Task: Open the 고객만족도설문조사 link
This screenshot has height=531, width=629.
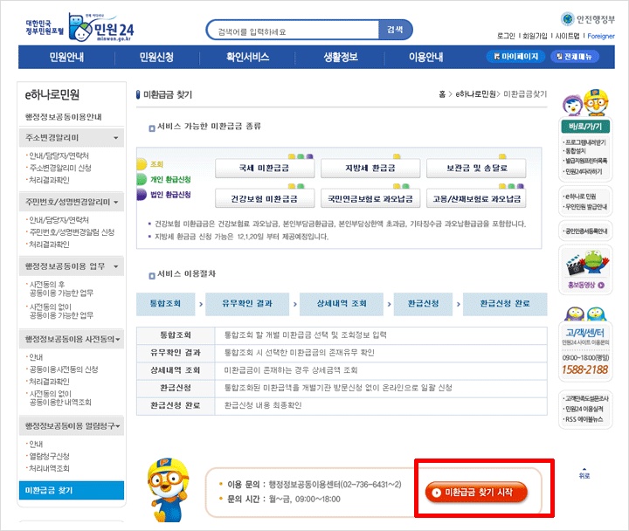Action: click(585, 398)
